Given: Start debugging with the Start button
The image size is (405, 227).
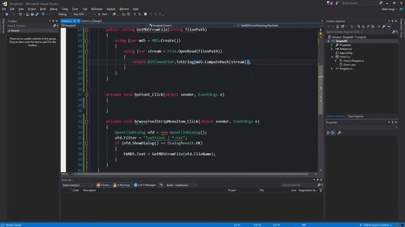Looking at the screenshot, I should 103,14.
